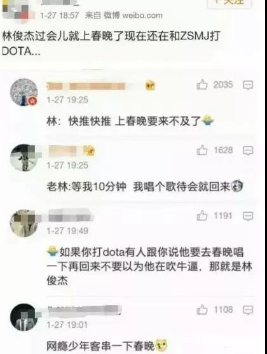Like the comment with 1108 likes
Image resolution: width=267 pixels, height=354 pixels.
click(x=202, y=309)
